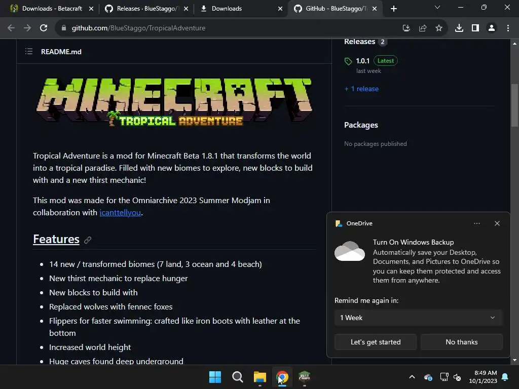Open the Windows Start menu
Screen dimensions: 519x389
[x=215, y=377]
